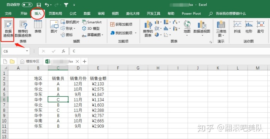The height and width of the screenshot is (139, 270).
Task: Click the filter funnel in Quick Access Toolbar
Action: pyautogui.click(x=66, y=5)
